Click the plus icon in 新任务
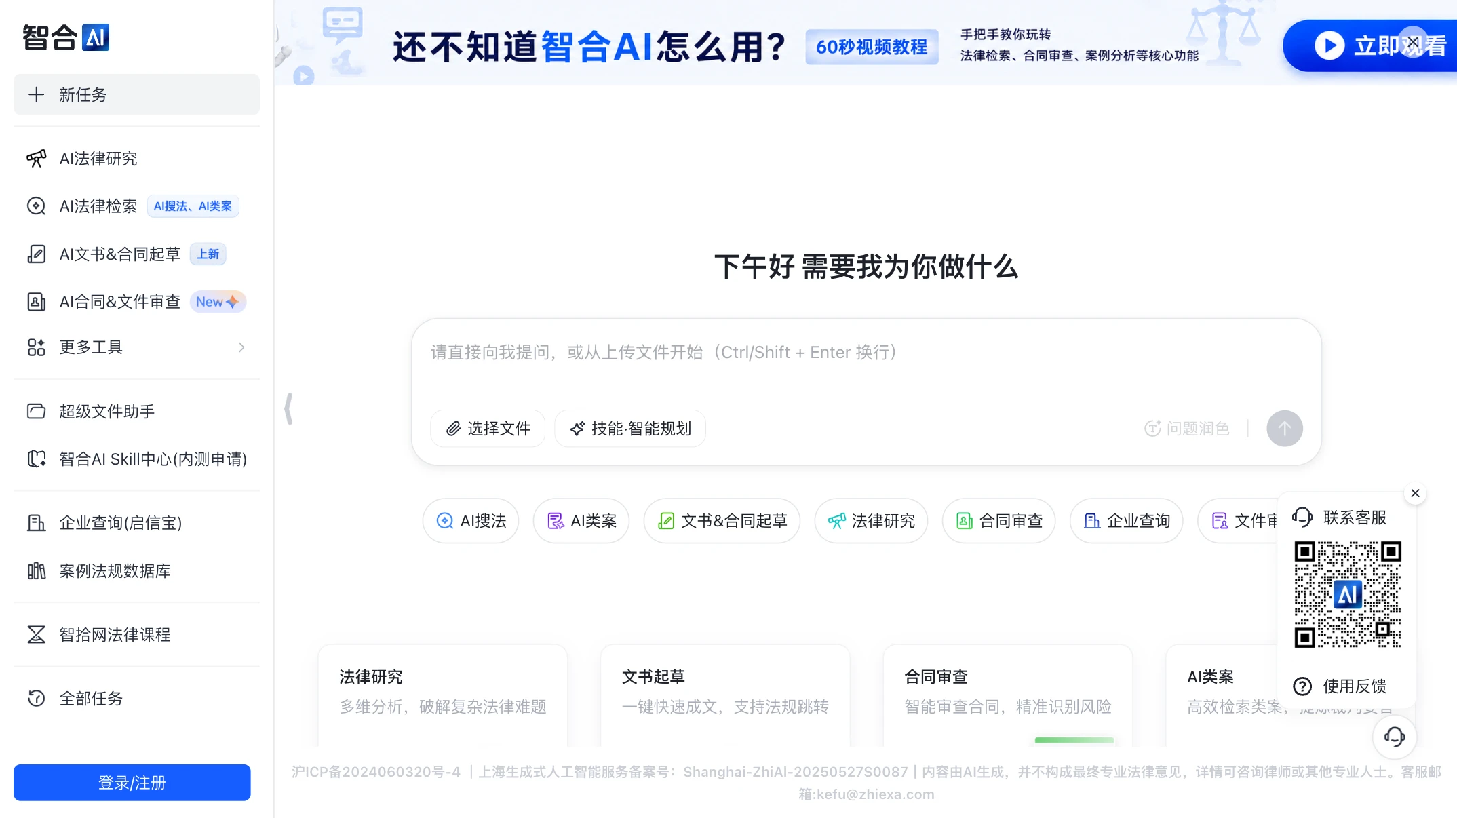 [36, 94]
